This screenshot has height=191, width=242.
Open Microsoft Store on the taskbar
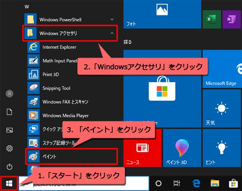(233, 183)
